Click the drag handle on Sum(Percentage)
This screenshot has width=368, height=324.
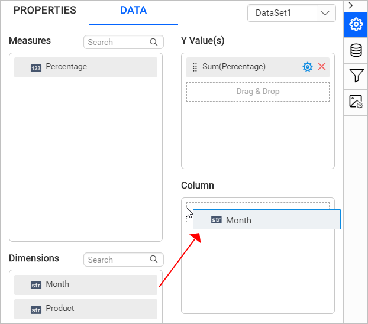click(195, 67)
